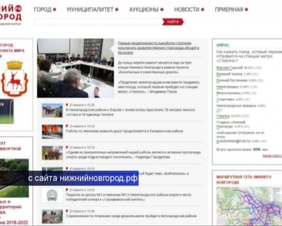Open the ГОРОД menu
Viewport: 282px width, 226px height.
point(42,10)
